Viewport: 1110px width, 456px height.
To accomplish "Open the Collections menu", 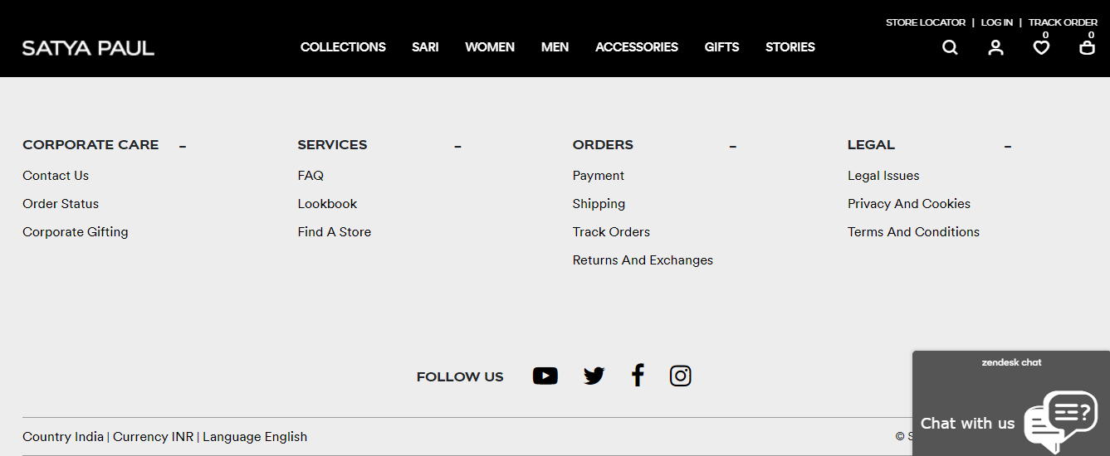I will coord(343,47).
